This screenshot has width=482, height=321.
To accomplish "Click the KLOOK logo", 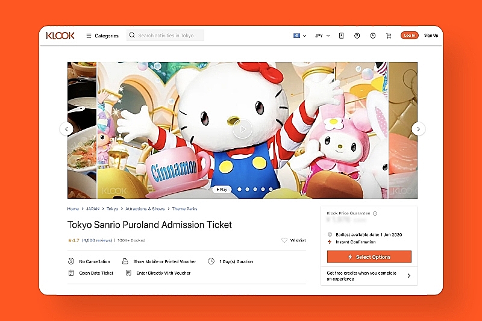I will pos(60,36).
